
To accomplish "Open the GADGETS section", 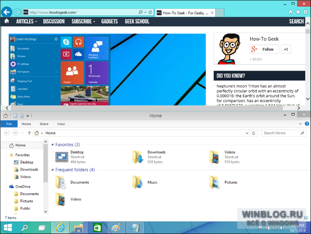I will point(110,22).
